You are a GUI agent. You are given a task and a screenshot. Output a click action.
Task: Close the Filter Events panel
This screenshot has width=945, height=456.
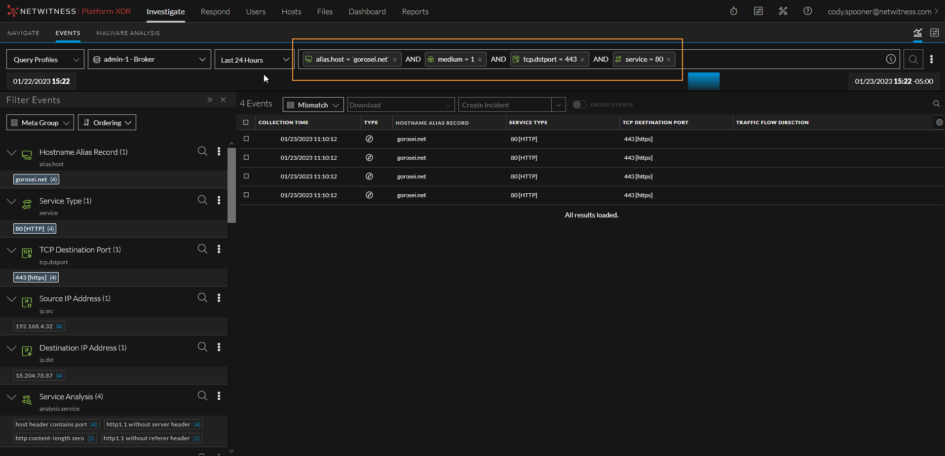(223, 100)
